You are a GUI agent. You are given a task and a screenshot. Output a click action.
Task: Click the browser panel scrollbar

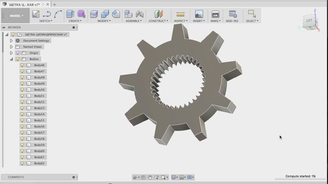3,42
